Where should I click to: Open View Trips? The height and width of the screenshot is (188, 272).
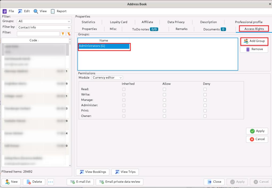click(125, 172)
